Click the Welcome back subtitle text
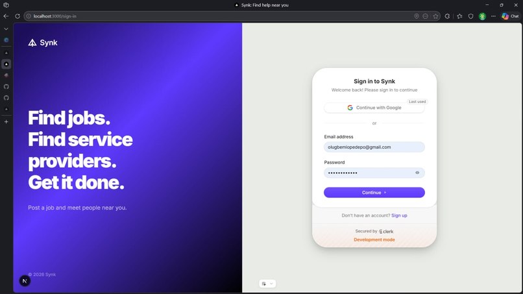 [x=374, y=90]
